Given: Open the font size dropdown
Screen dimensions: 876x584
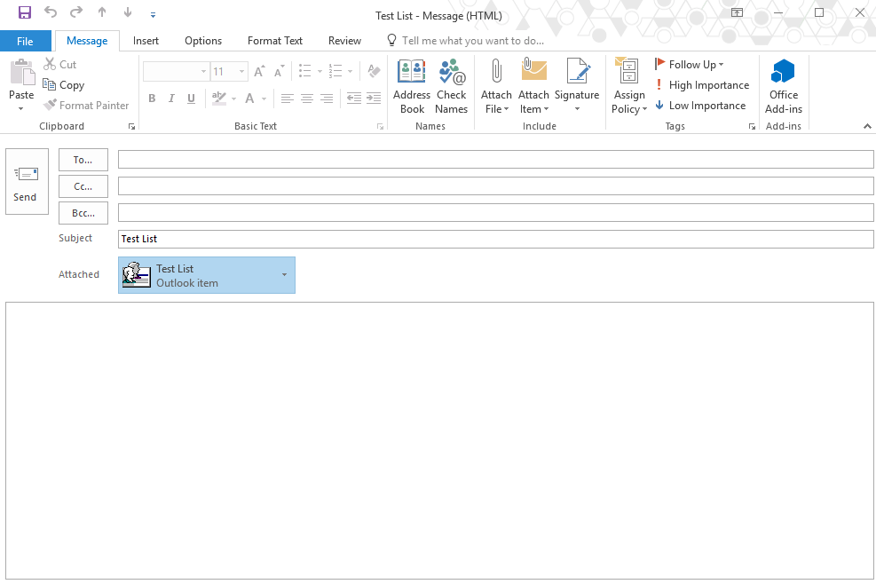Looking at the screenshot, I should click(240, 71).
